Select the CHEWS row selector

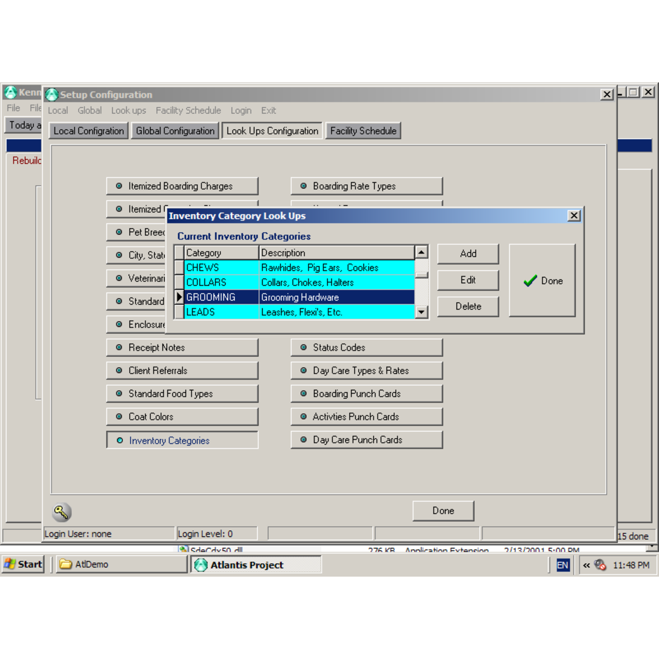[x=179, y=268]
